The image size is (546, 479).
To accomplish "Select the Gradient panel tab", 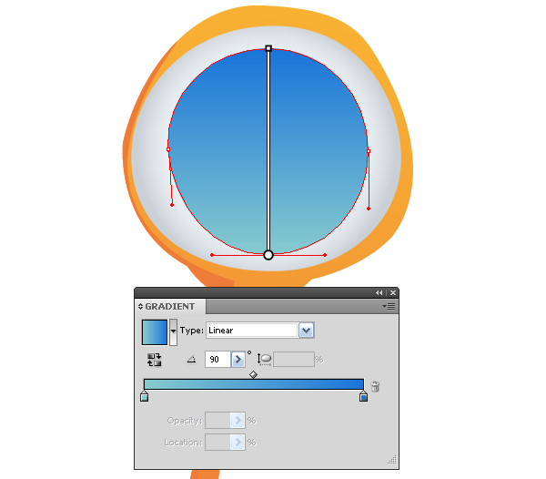I will pos(170,307).
